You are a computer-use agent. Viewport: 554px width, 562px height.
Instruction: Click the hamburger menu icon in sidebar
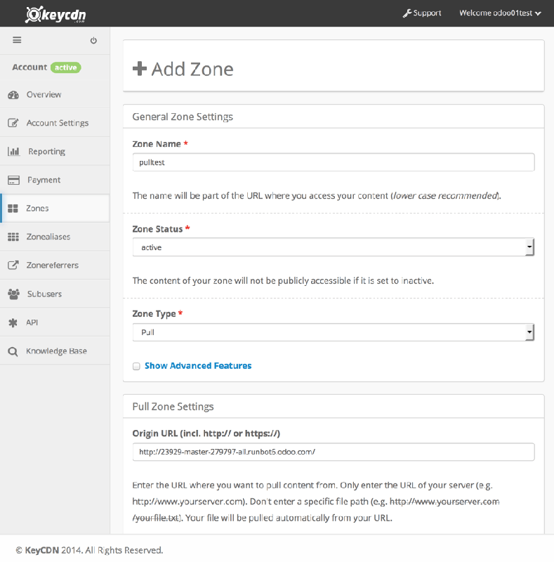click(18, 40)
